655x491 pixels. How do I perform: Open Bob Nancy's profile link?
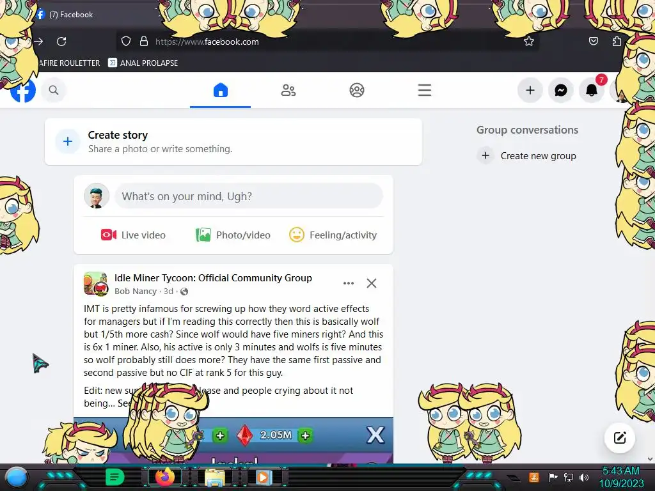pyautogui.click(x=136, y=292)
